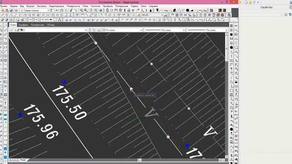
Task: Click the icon right of the ISO-25 dropdown
Action: coord(166,15)
